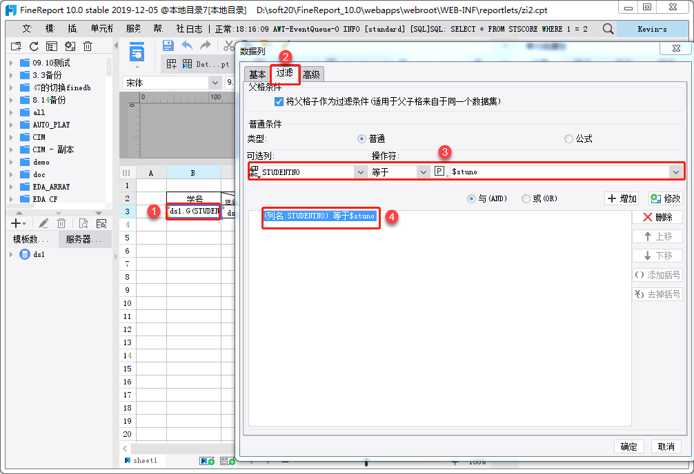The height and width of the screenshot is (474, 694).
Task: Switch to the 高级 tab
Action: pyautogui.click(x=312, y=74)
